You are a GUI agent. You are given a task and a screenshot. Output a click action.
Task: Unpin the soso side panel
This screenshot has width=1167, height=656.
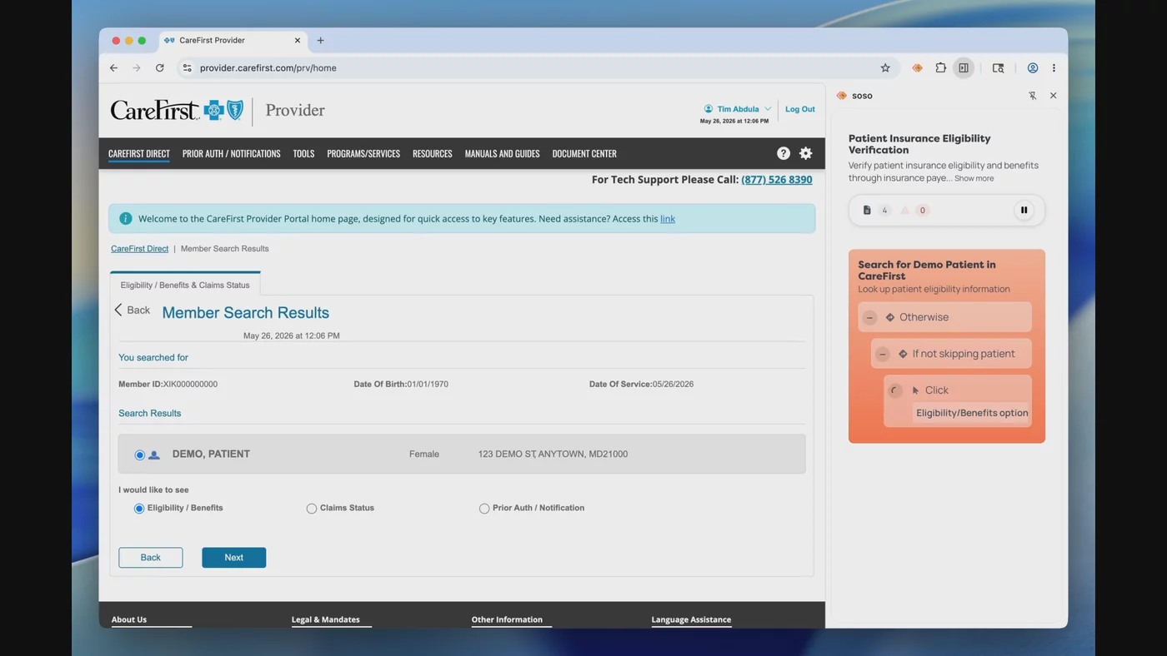[1033, 96]
